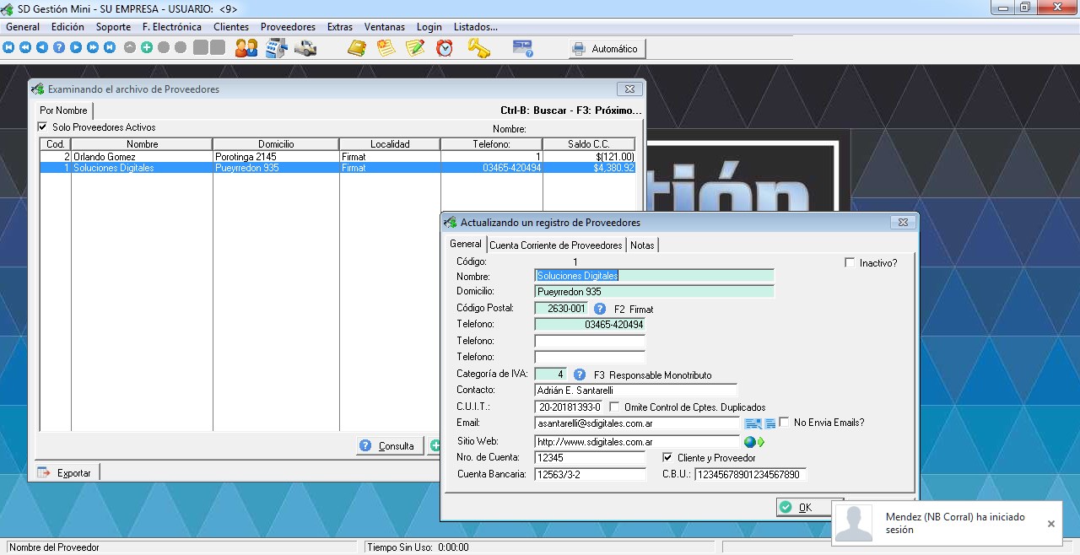Check the Inactivo? checkbox

pos(850,262)
